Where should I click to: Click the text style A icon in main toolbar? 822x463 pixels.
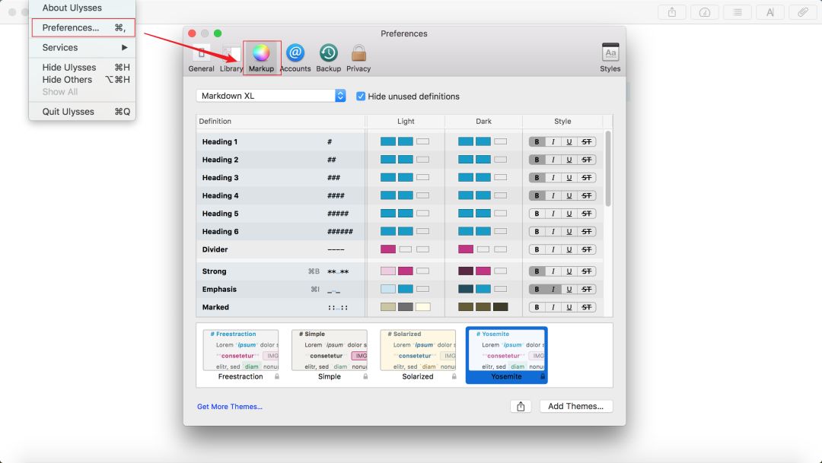click(x=770, y=12)
